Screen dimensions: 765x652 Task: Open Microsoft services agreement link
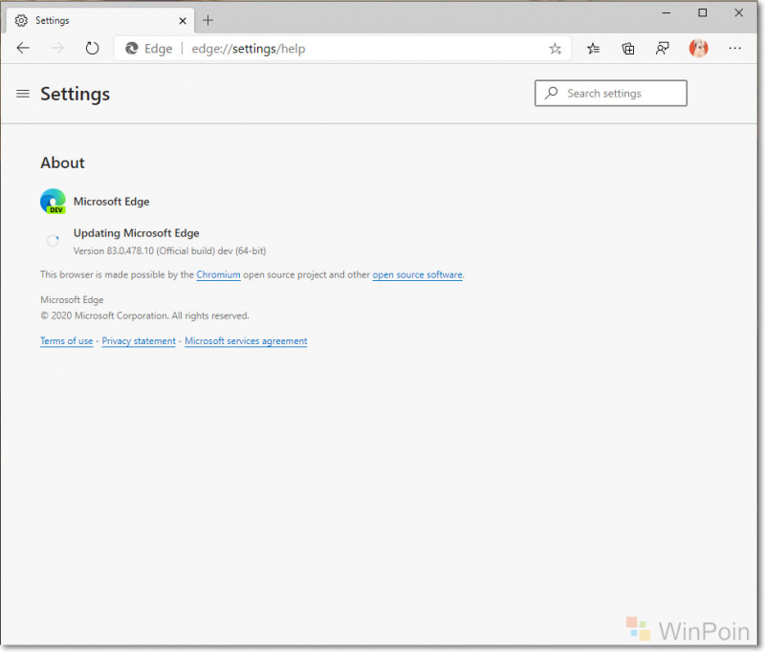[x=246, y=341]
